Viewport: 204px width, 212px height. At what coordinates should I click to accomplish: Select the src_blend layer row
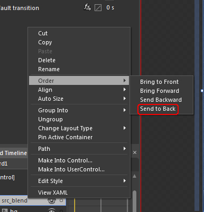point(33,200)
